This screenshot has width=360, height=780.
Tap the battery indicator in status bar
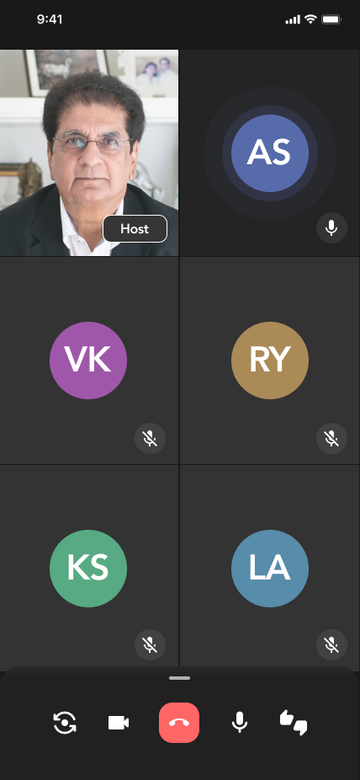click(331, 19)
